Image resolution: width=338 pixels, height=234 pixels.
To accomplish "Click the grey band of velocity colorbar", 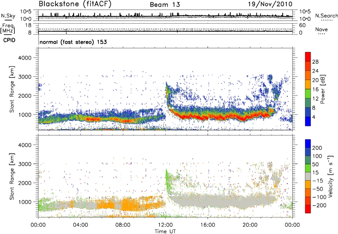I will [x=308, y=176].
